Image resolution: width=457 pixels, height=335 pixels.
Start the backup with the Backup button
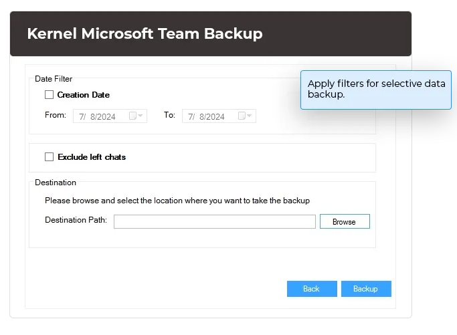tap(365, 289)
